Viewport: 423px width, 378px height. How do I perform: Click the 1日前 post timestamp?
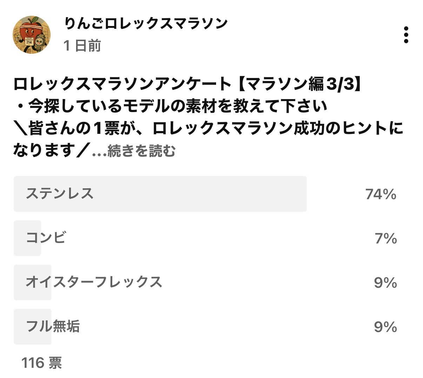coord(82,46)
